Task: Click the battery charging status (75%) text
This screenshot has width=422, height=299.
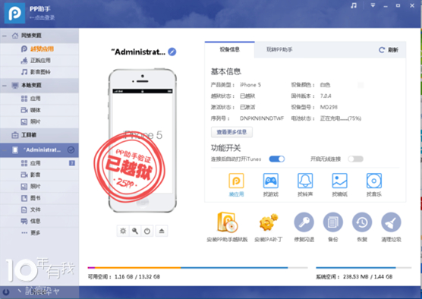Action: (x=341, y=118)
